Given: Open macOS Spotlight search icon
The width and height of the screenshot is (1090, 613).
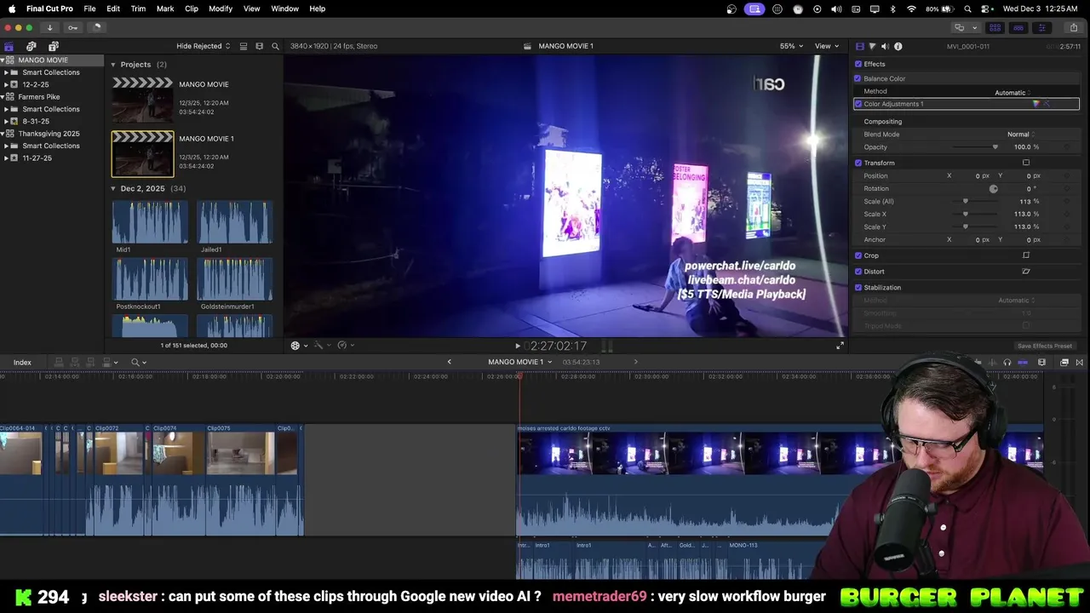Looking at the screenshot, I should 967,9.
